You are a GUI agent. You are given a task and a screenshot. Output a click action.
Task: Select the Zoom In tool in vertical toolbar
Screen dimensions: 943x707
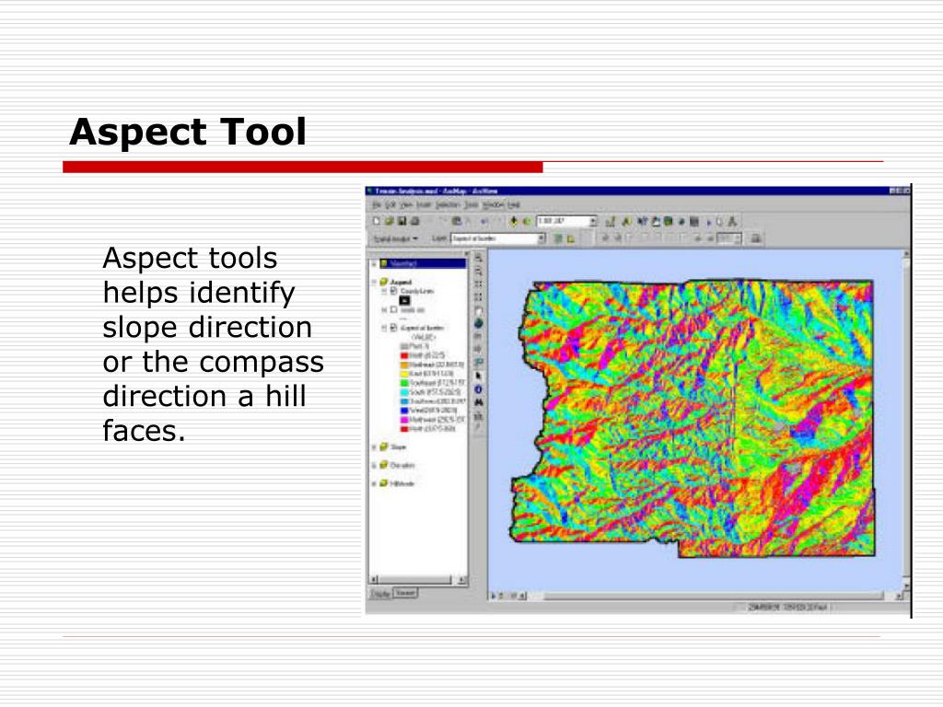[x=479, y=259]
